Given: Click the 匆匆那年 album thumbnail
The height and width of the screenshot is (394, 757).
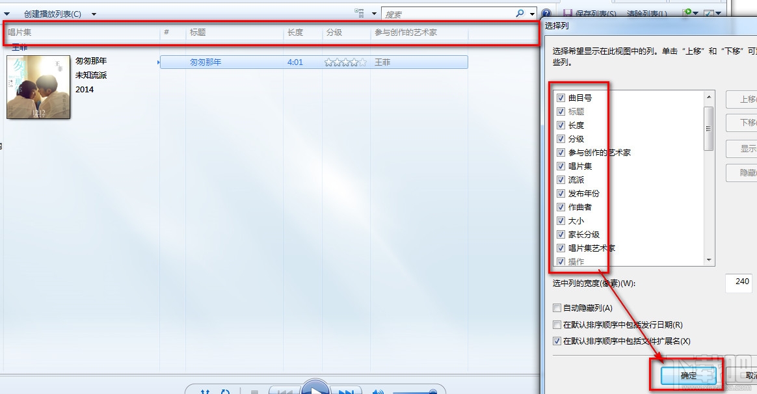Looking at the screenshot, I should [x=38, y=87].
